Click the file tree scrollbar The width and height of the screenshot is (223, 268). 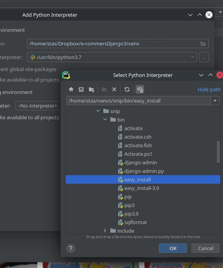point(218,152)
